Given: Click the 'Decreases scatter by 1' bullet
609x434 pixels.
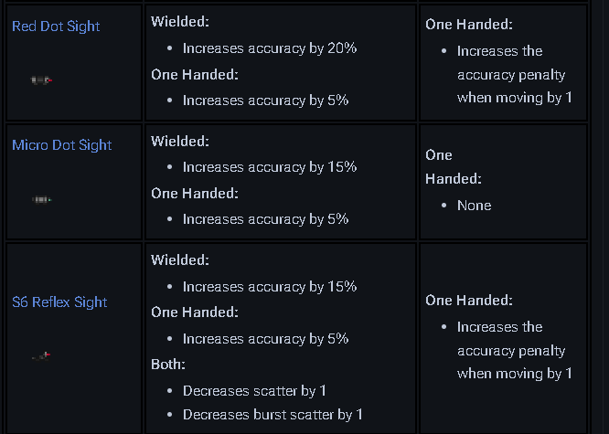Looking at the screenshot, I should [255, 390].
